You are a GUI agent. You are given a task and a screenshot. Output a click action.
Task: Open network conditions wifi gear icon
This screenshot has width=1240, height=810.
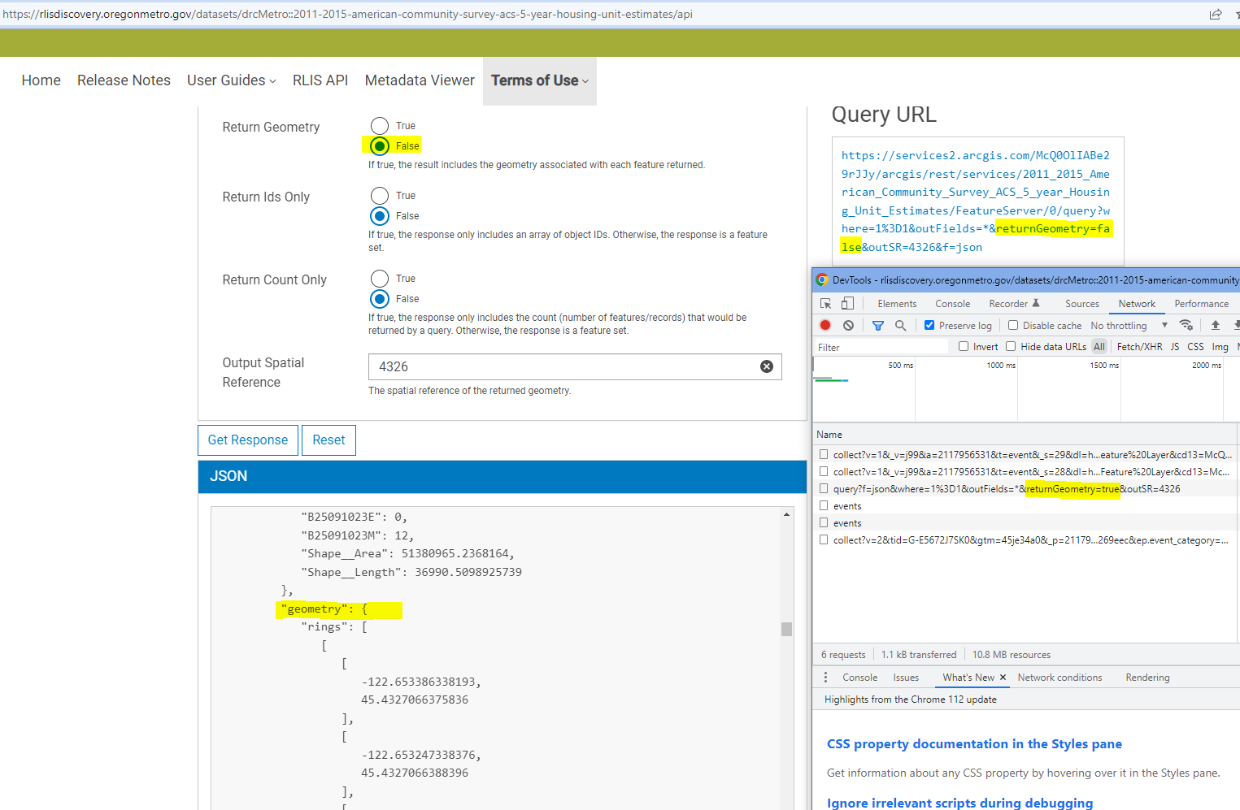click(1186, 325)
